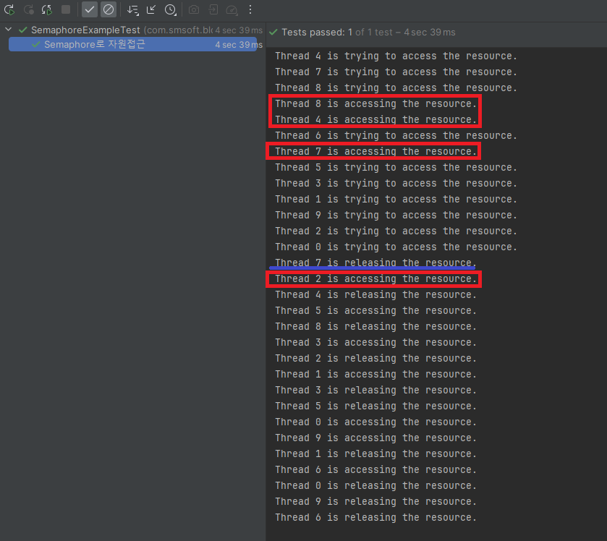Click line 'Thread 5 is accessing the resource.'
The image size is (607, 541).
pyautogui.click(x=375, y=310)
